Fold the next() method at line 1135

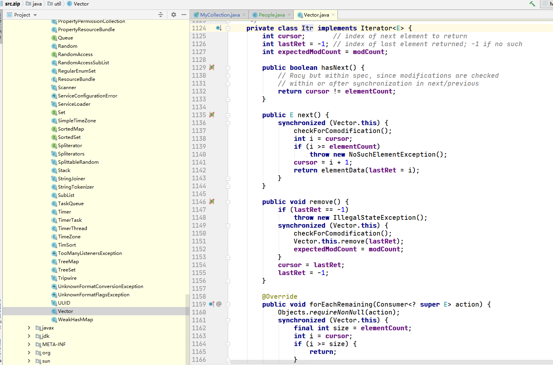(x=228, y=115)
